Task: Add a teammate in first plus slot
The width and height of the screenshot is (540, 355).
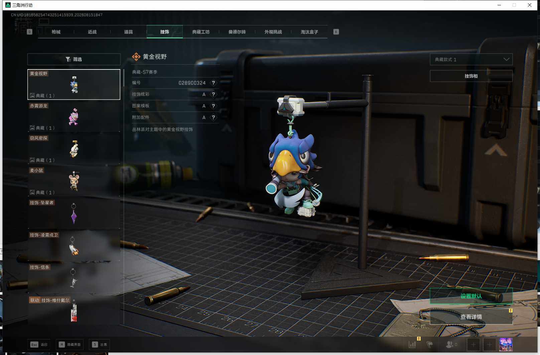Action: [473, 345]
